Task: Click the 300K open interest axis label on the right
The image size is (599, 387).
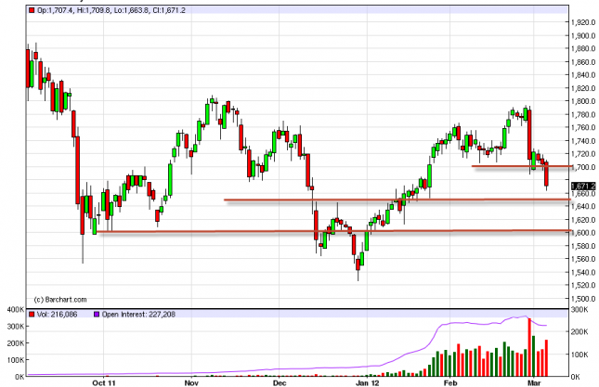Action: point(579,310)
